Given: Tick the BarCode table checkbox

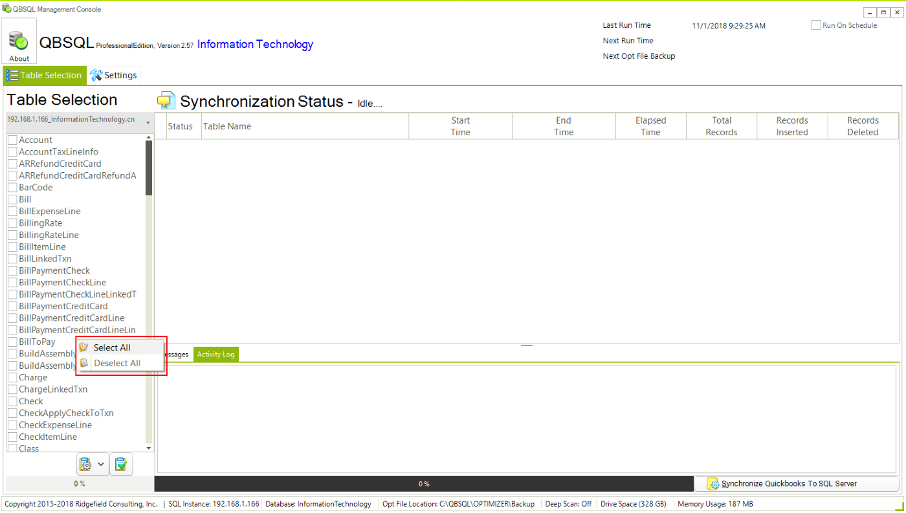Looking at the screenshot, I should 12,188.
